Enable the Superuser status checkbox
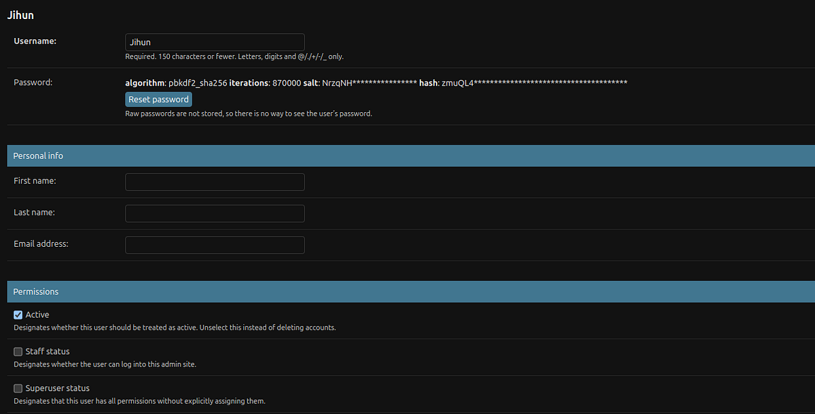The image size is (815, 414). [x=18, y=387]
